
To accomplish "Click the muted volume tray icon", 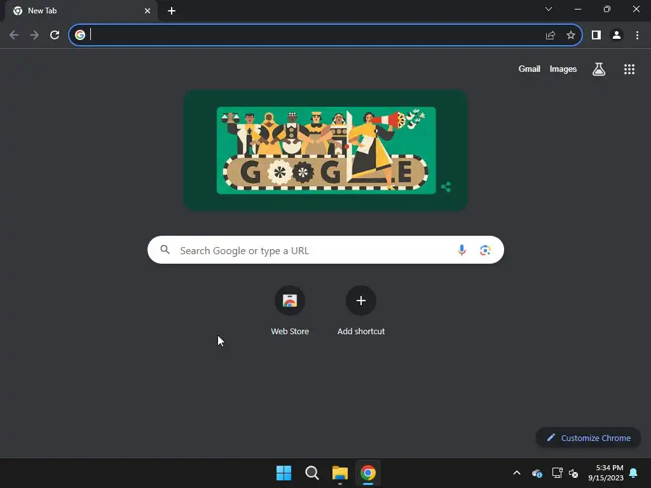I will 573,473.
